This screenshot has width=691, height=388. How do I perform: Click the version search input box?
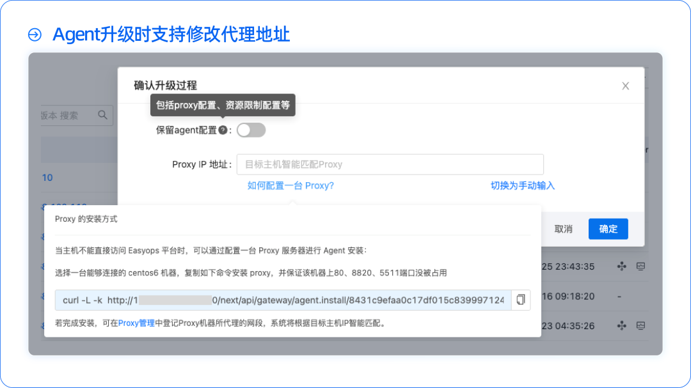64,115
